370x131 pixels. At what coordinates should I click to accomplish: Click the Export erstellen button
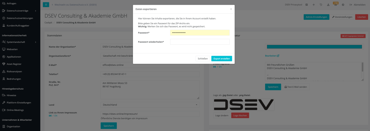click(221, 59)
